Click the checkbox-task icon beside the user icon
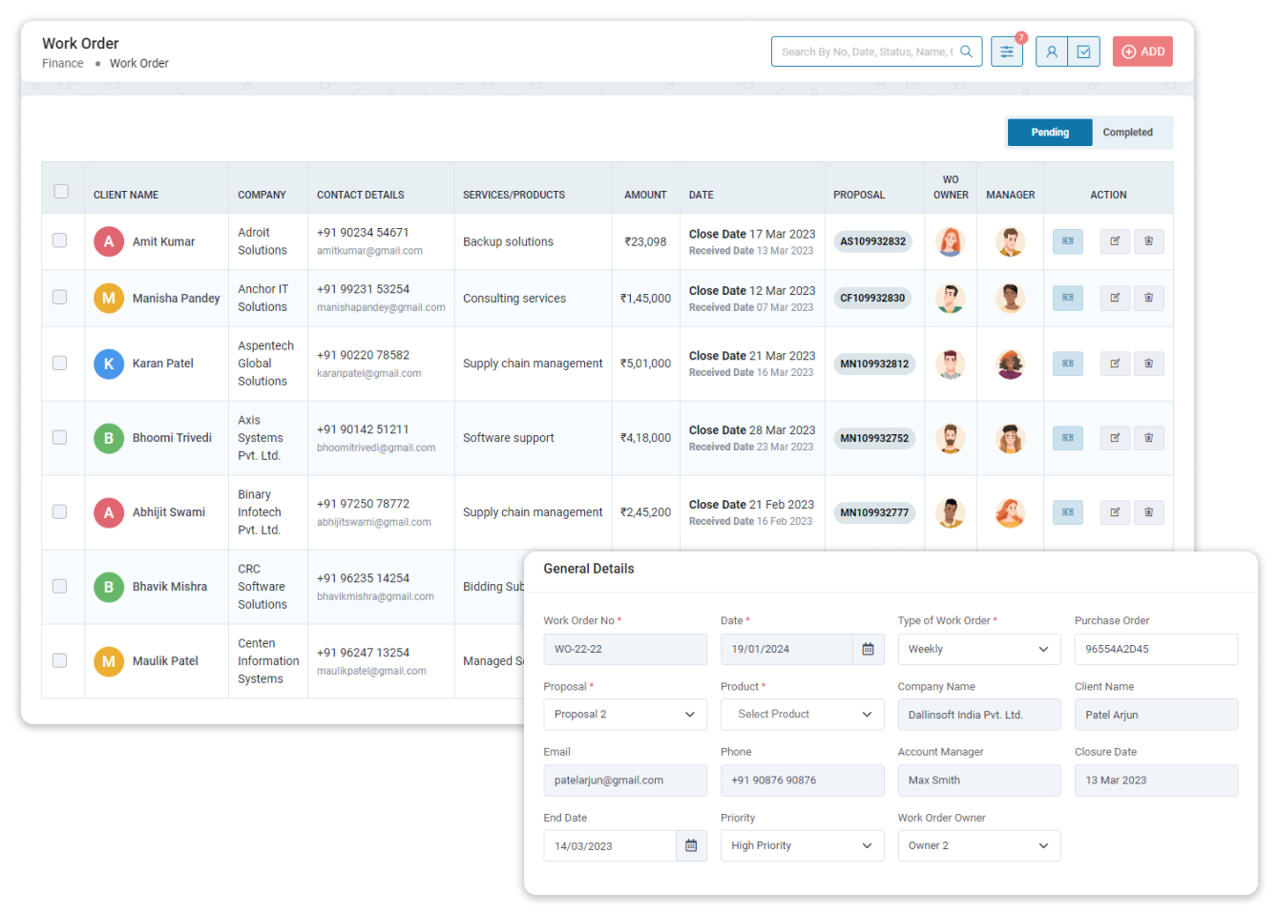Screen dimensions: 1279x916 click(x=1083, y=51)
